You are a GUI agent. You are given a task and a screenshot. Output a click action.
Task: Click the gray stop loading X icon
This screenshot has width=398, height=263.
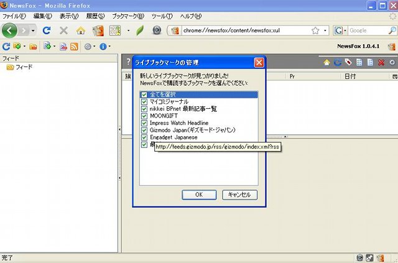tap(63, 30)
